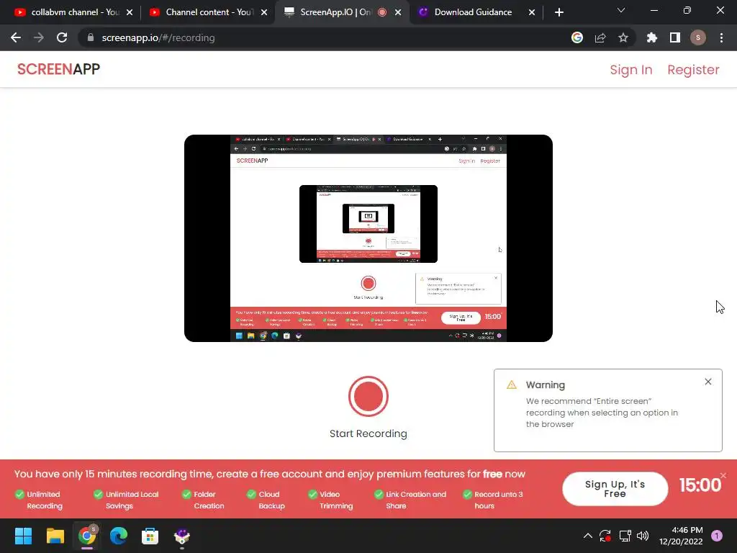Open the Windows Start menu
Screen dimensions: 737x553
[23, 536]
